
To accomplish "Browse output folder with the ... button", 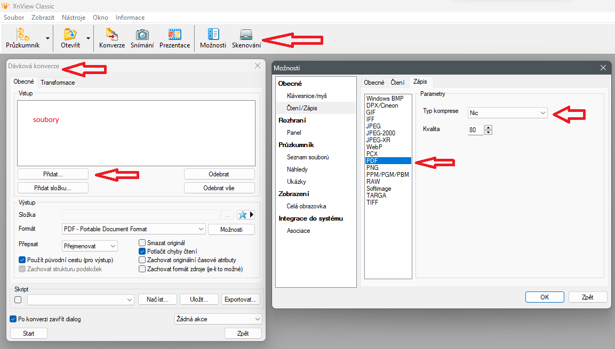I will [x=227, y=215].
